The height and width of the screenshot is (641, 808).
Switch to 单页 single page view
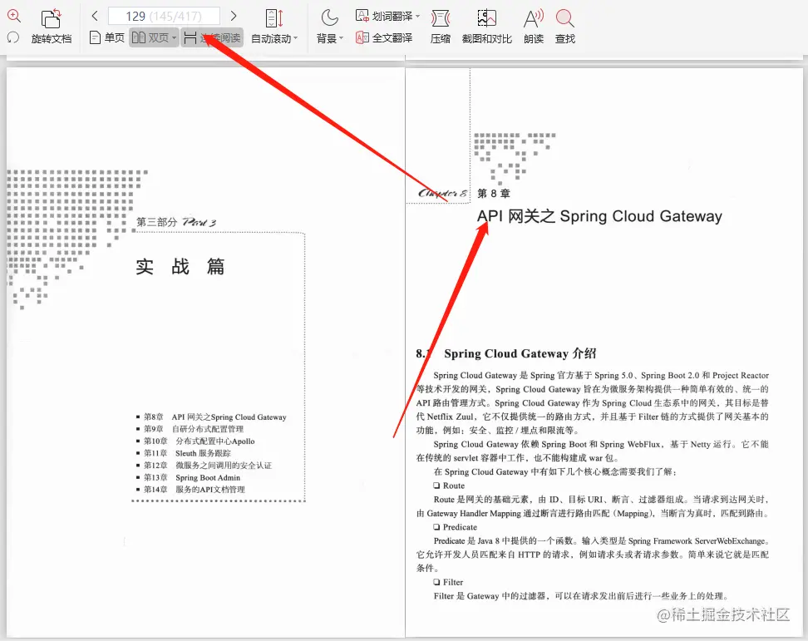107,37
